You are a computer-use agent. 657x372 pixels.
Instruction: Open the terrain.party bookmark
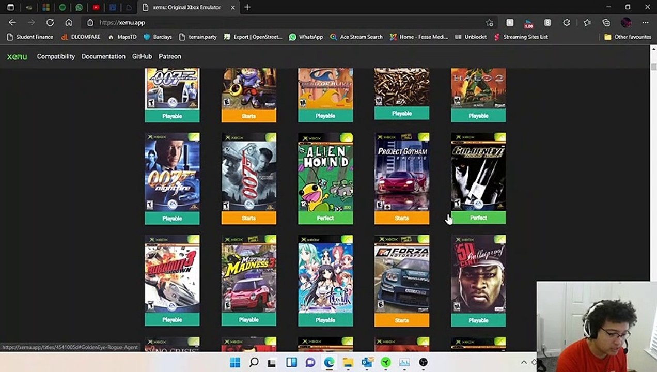(198, 37)
